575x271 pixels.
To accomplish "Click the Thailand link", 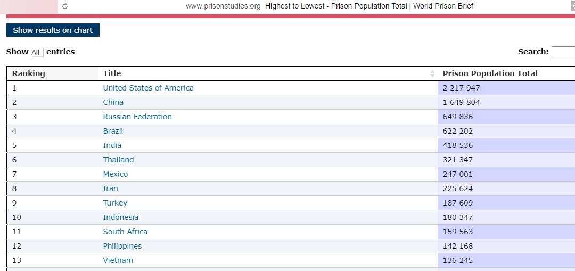I will [x=118, y=160].
